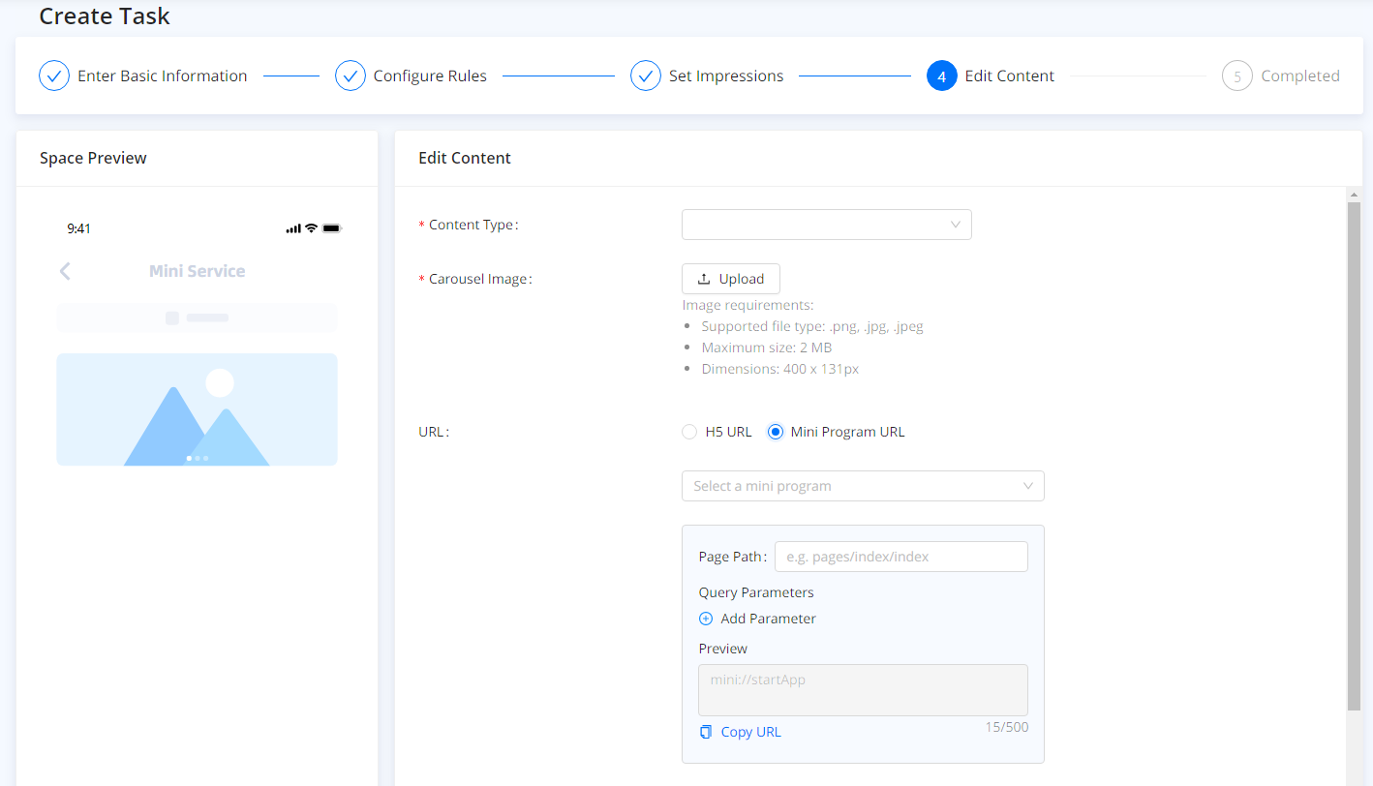Click the Set Impressions checkmark circle
Screen dimensions: 1373x786
click(x=646, y=76)
